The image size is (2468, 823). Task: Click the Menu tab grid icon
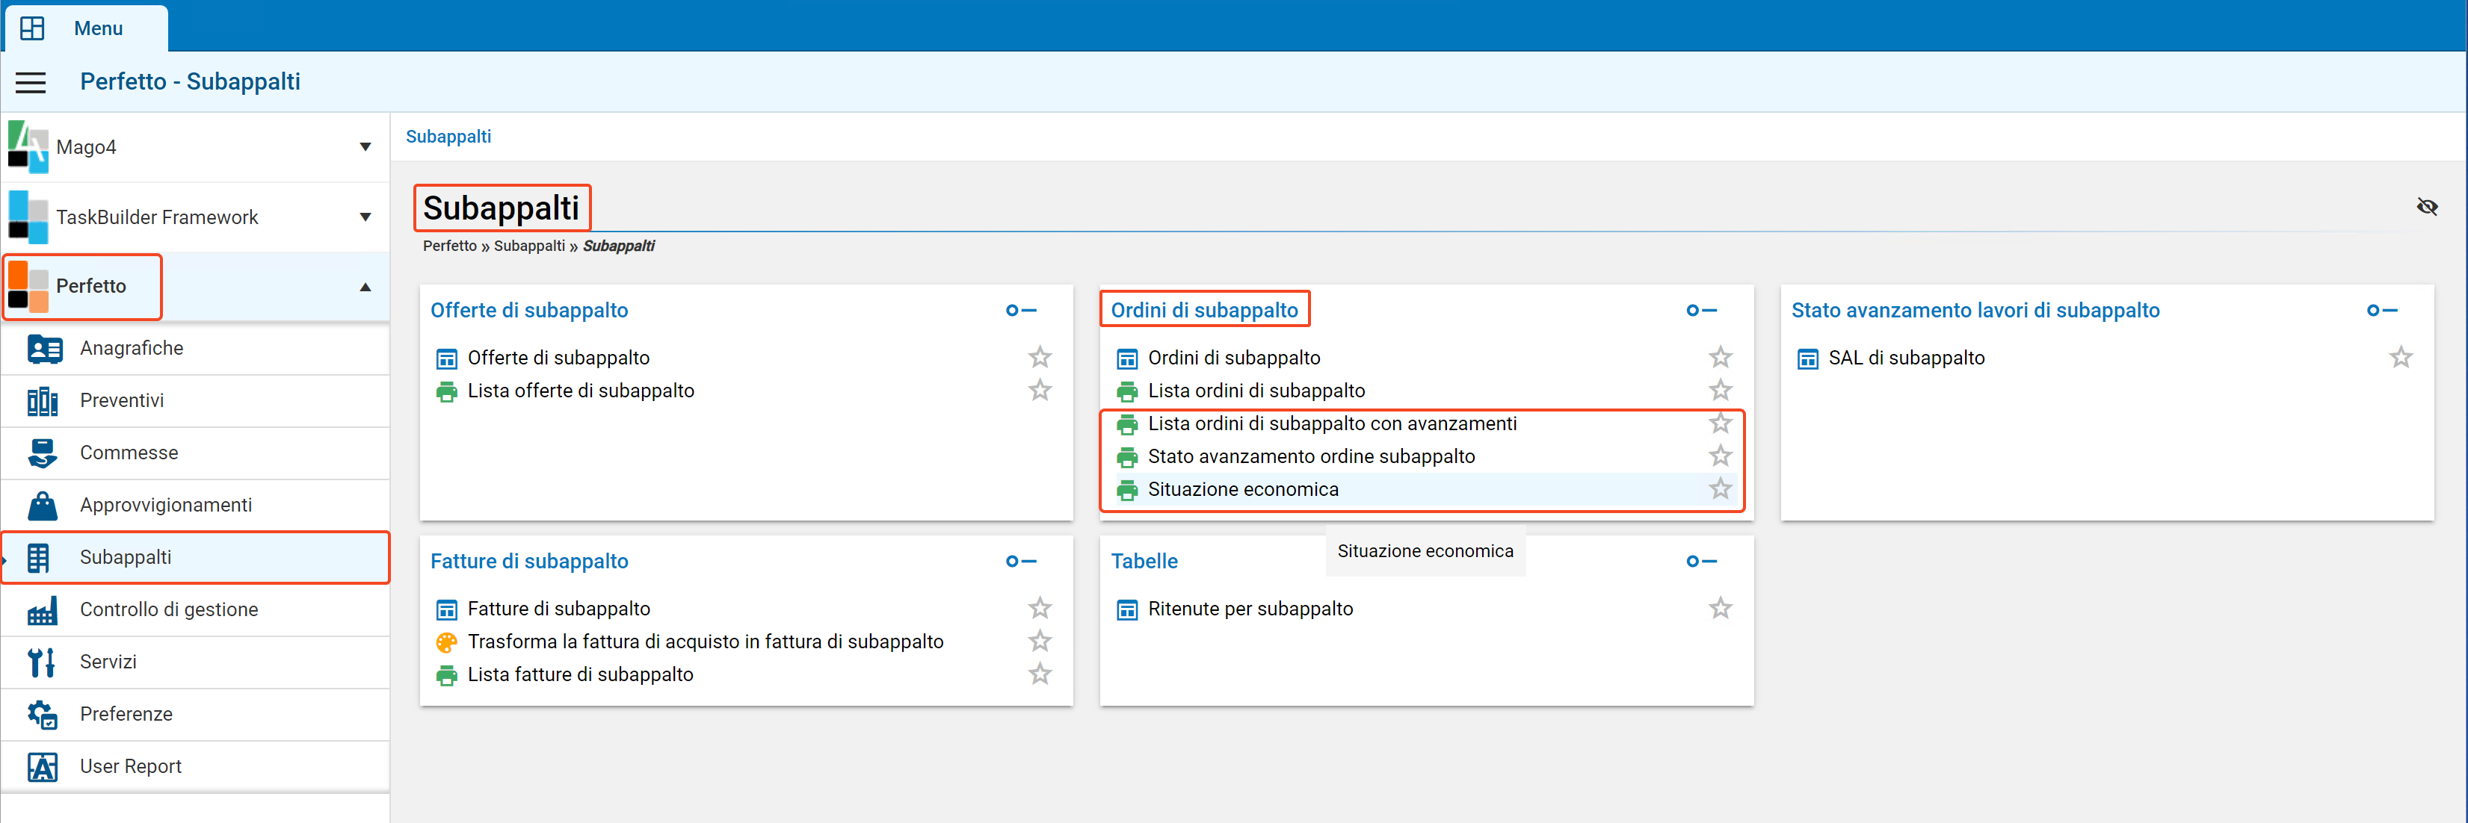[x=33, y=28]
